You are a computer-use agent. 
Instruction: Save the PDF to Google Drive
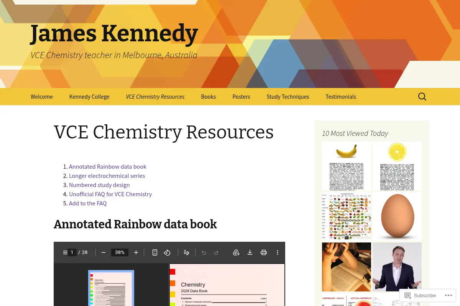coord(236,252)
